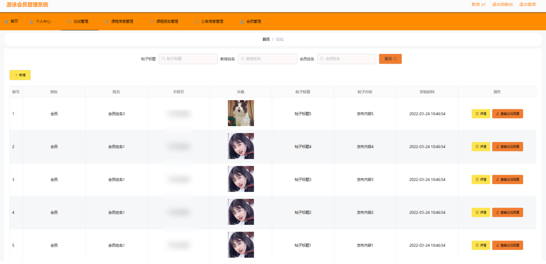Screen dimensions: 546x264
Task: Click the 身份 column header
Action: click(54, 92)
